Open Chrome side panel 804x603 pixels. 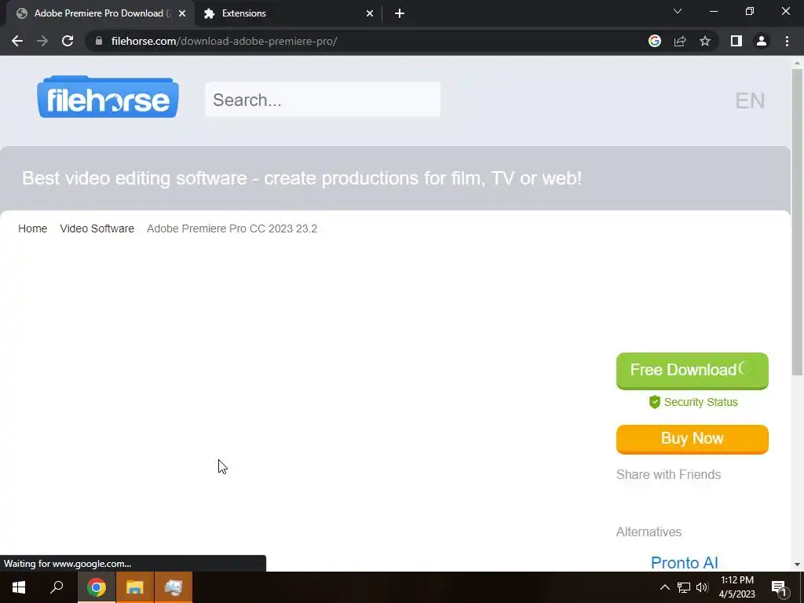tap(736, 41)
